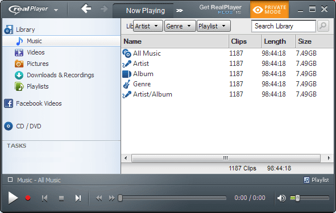Sort by the Size column header
Image resolution: width=336 pixels, height=213 pixels.
click(314, 41)
